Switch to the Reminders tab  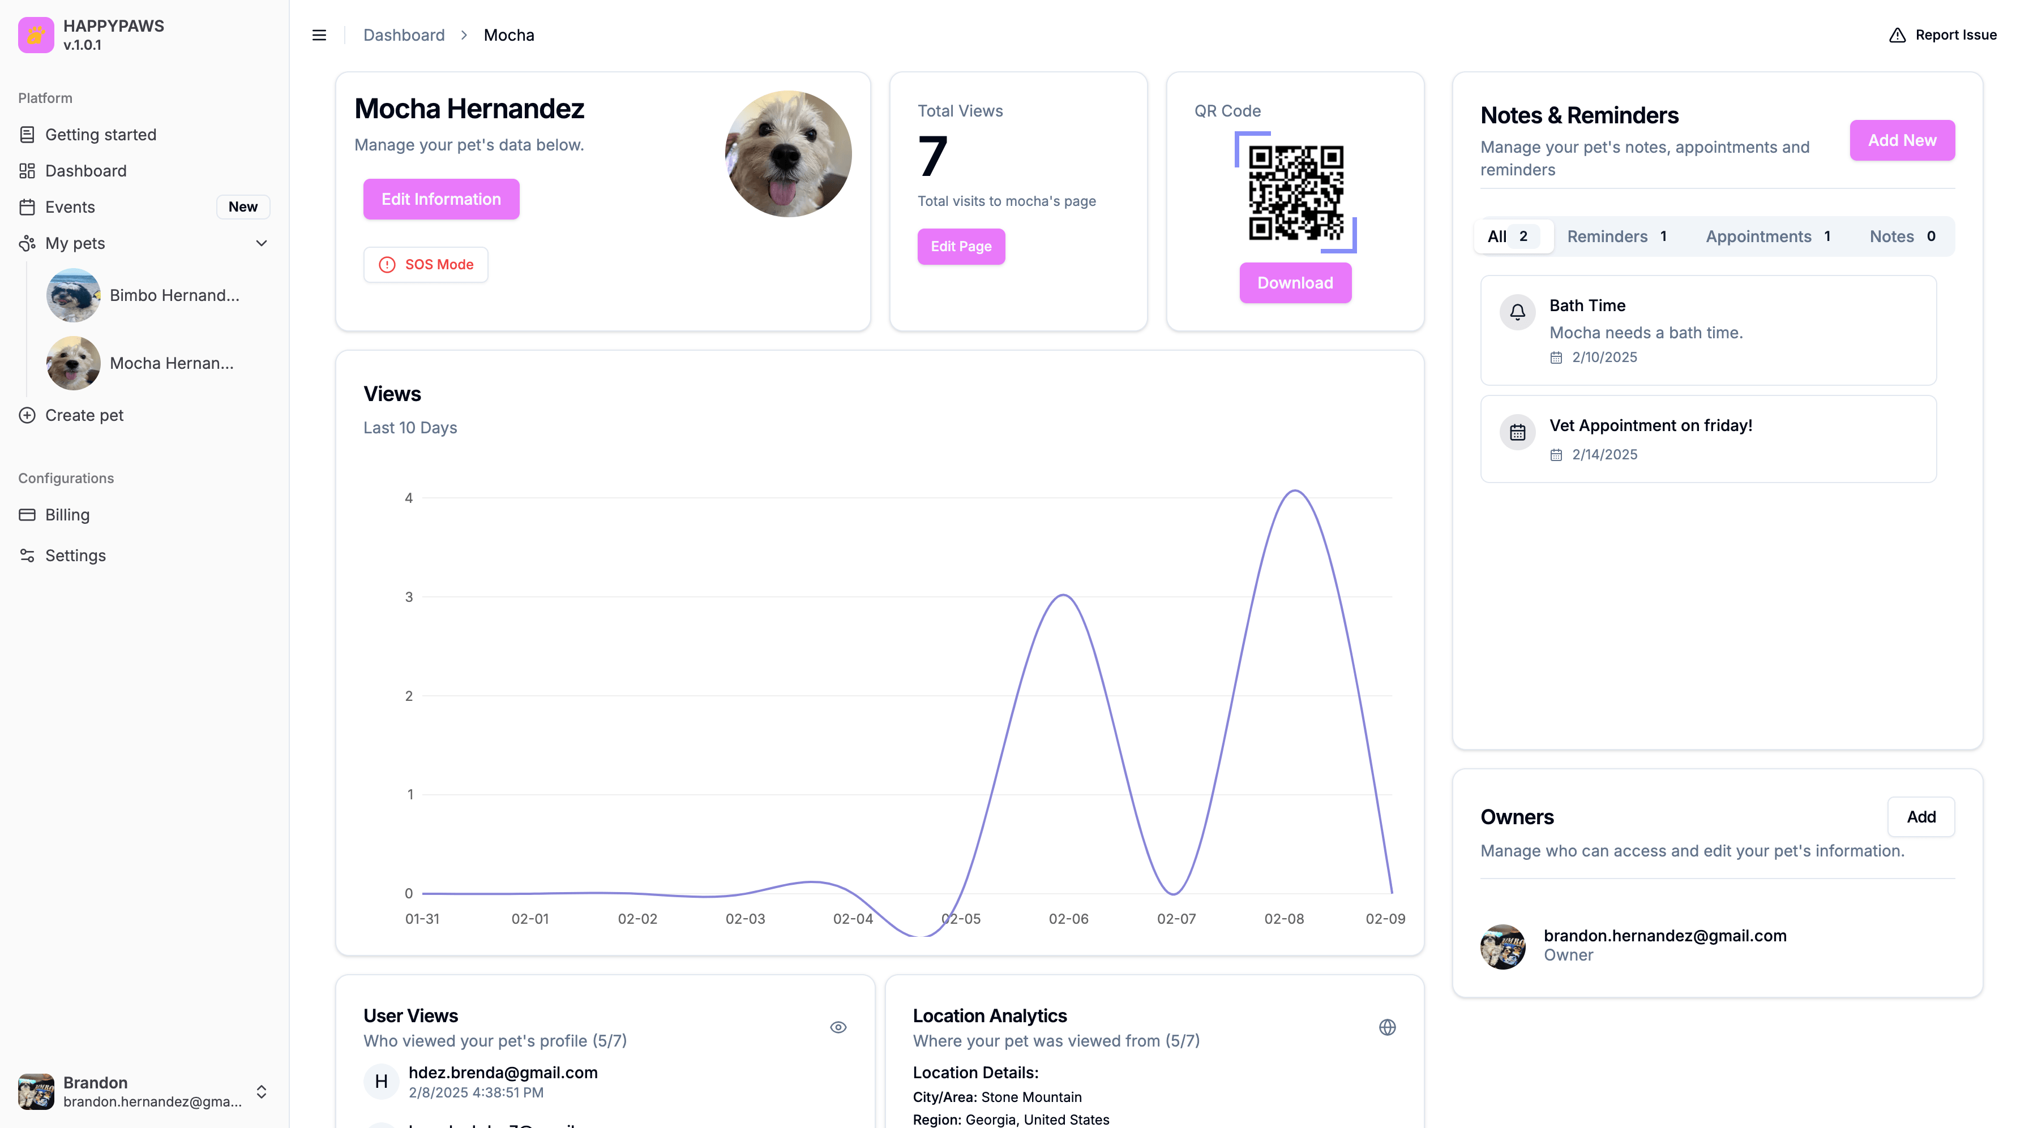pos(1617,236)
